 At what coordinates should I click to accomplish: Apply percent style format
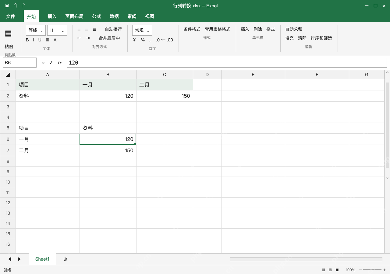coord(143,40)
